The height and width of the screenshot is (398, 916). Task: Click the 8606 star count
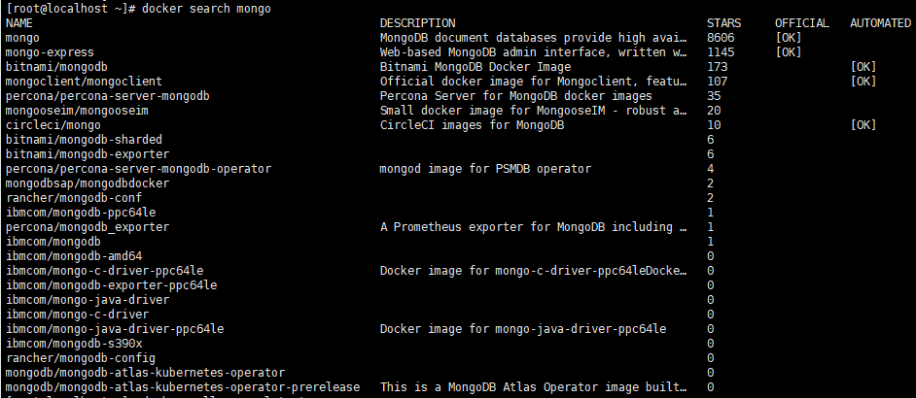(x=722, y=38)
